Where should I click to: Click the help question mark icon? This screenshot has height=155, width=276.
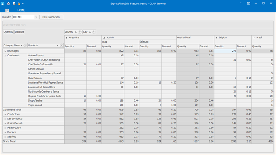click(x=241, y=3)
